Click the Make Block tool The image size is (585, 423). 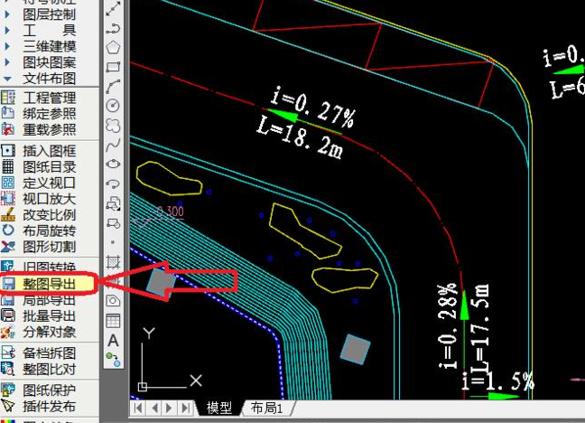pos(114,223)
